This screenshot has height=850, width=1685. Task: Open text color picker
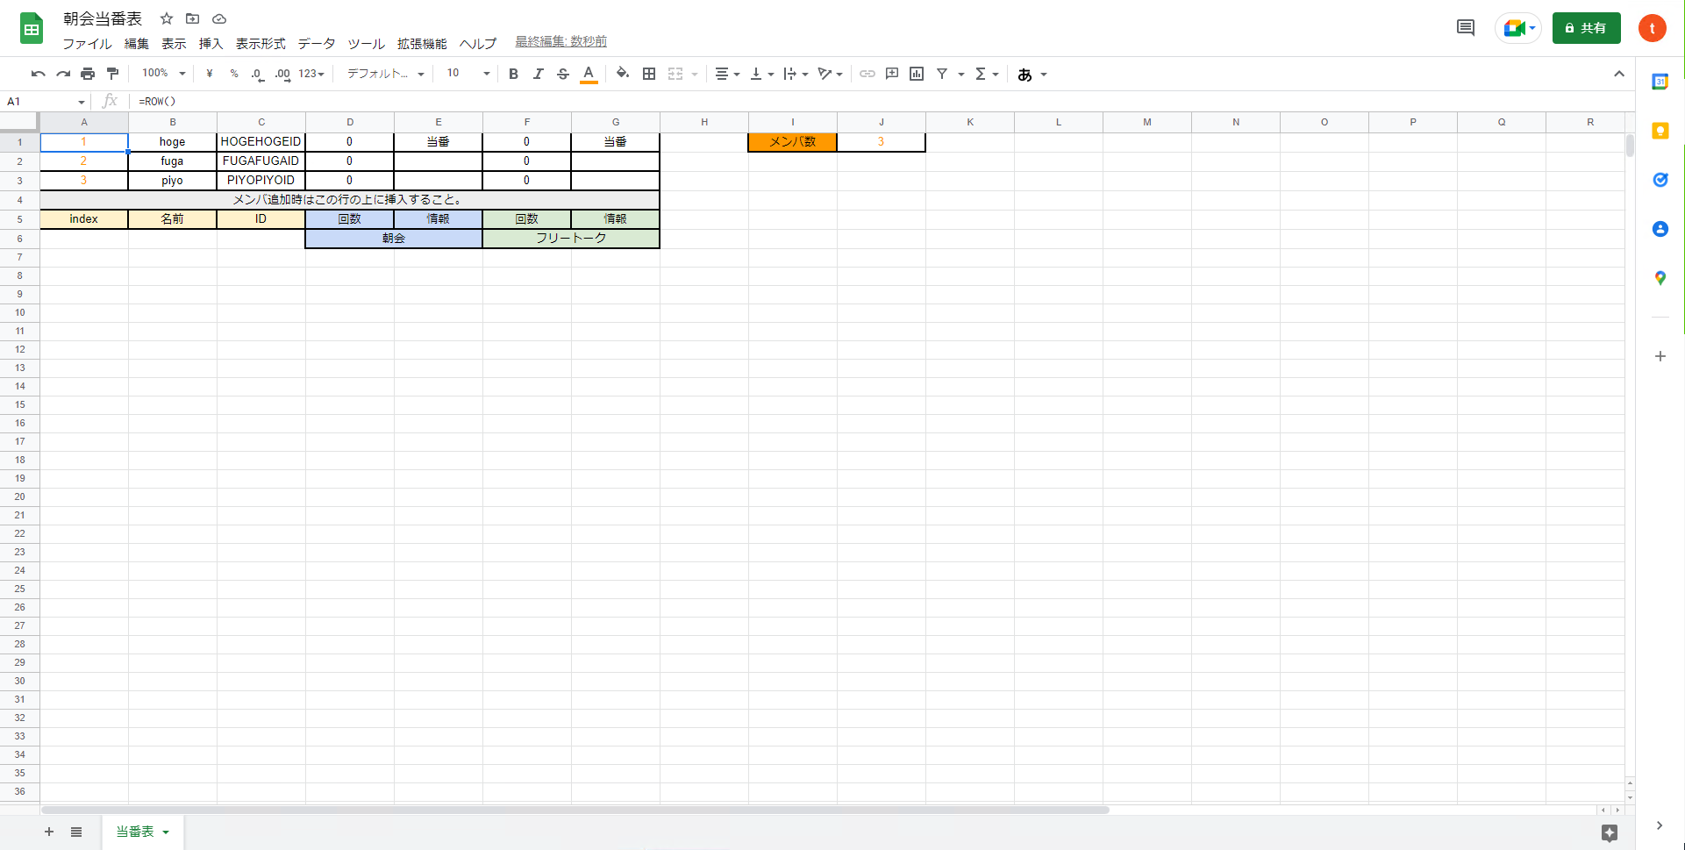tap(589, 75)
